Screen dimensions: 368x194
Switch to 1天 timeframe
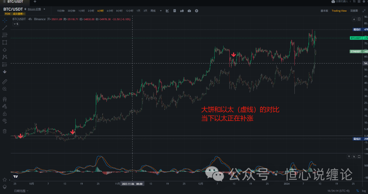coord(138,11)
